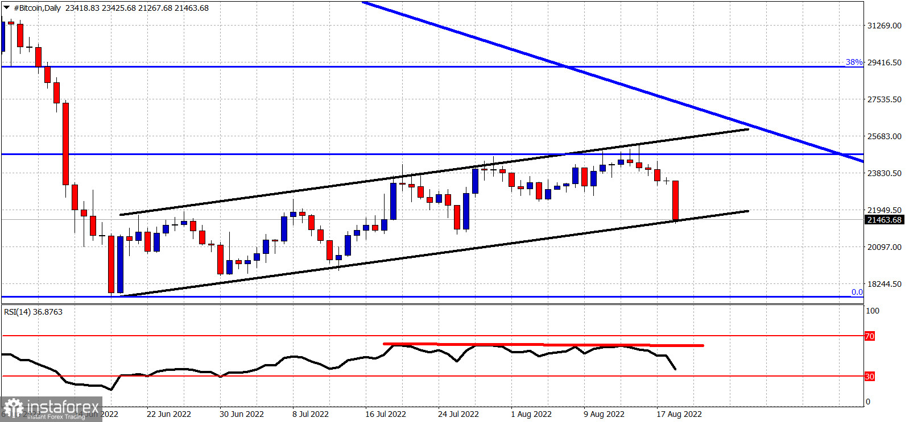
Task: Click the 21949.50 price axis label
Action: point(884,210)
